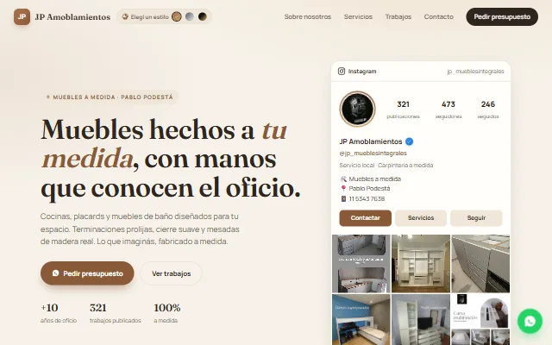The width and height of the screenshot is (552, 345).
Task: Click the phone icon beside 11 5343 7638
Action: click(x=343, y=198)
